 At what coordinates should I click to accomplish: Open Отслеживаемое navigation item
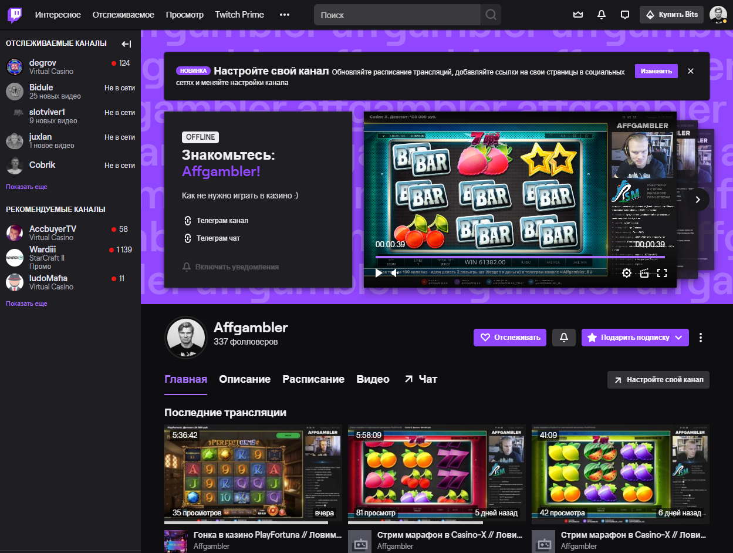tap(123, 15)
